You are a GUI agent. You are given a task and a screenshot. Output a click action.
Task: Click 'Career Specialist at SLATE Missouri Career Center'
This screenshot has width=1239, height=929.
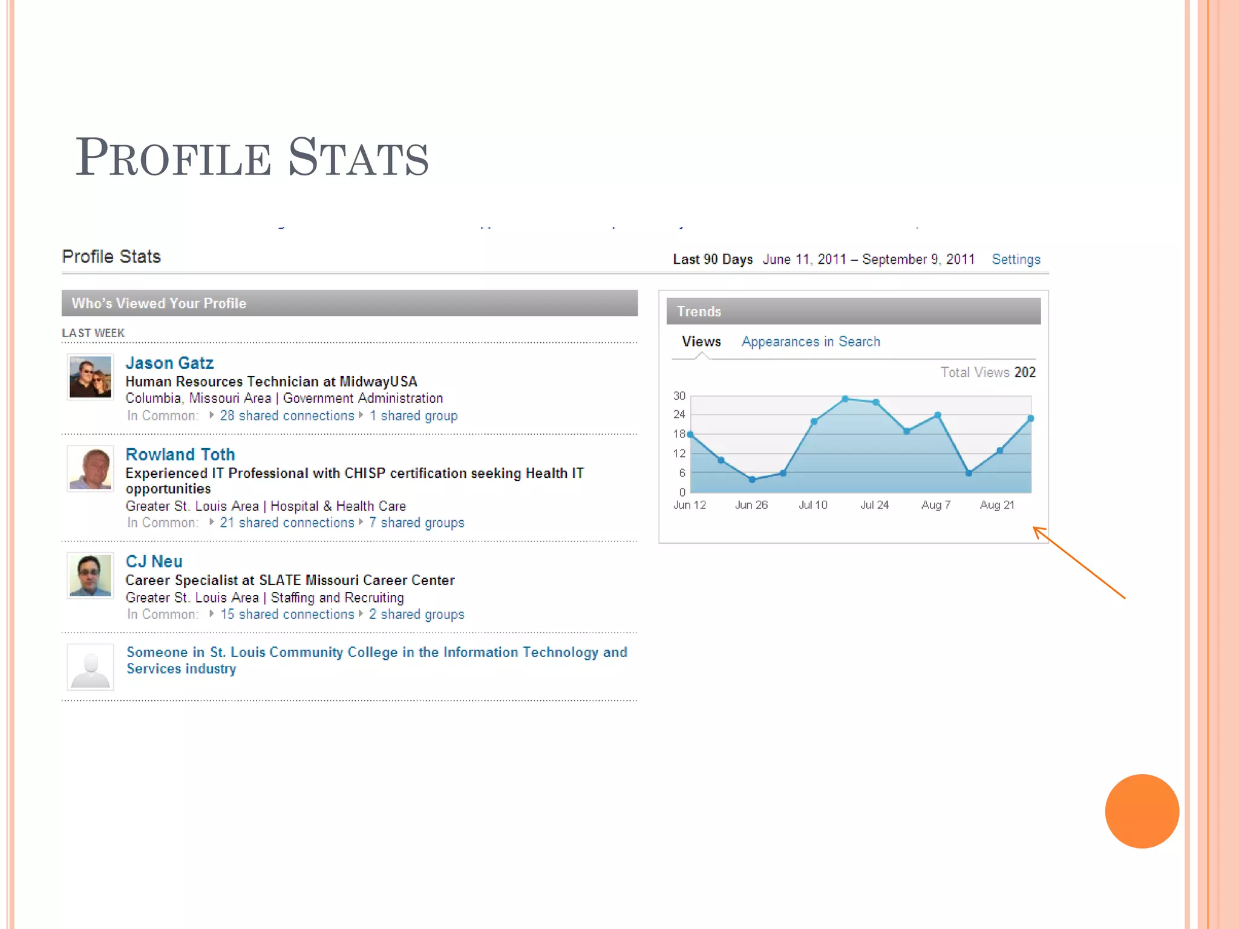(x=290, y=580)
